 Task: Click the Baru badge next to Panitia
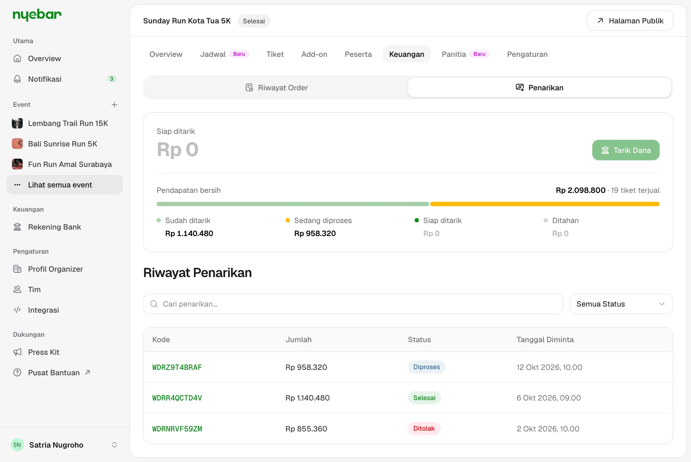[x=479, y=54]
